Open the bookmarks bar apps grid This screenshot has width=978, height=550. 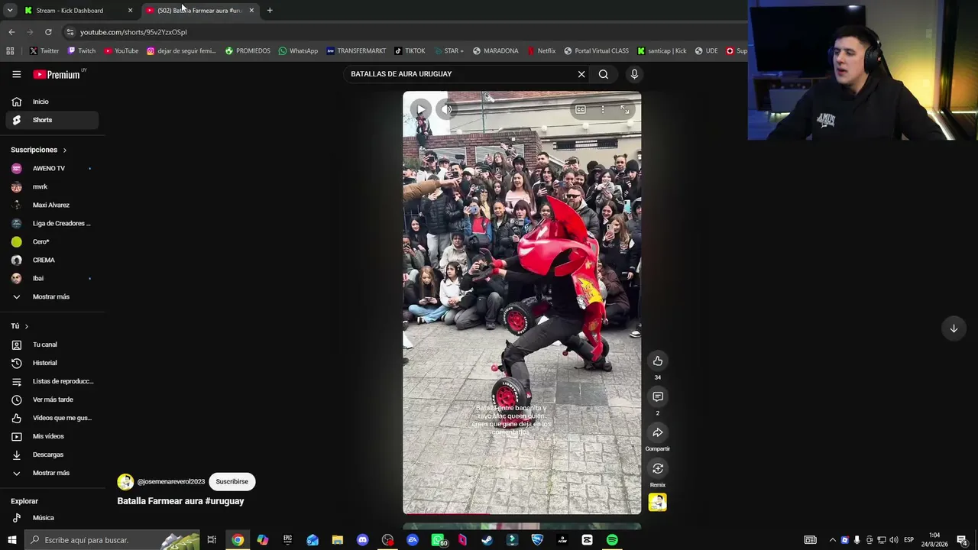[x=10, y=51]
